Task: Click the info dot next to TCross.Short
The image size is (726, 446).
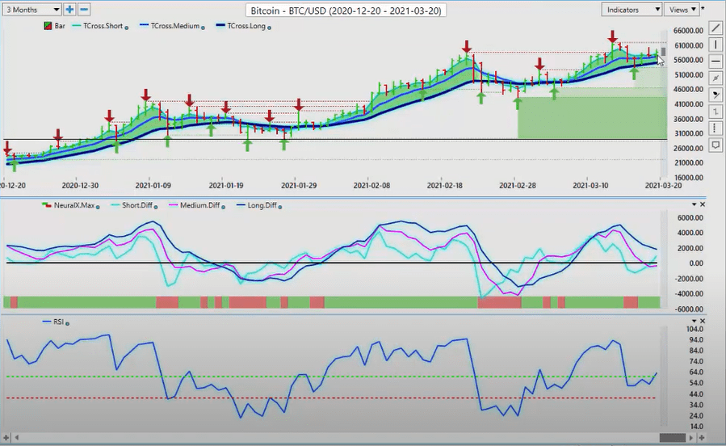Action: click(x=127, y=27)
